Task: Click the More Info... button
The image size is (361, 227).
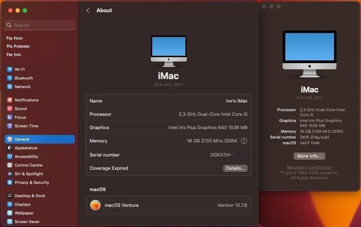Action: pos(309,156)
